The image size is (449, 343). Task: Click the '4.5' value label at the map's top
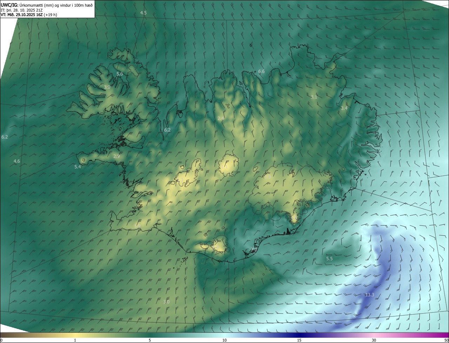coord(143,13)
